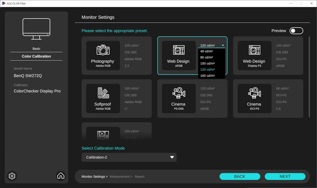
Task: Select the partially visible video editing preset icon
Action: (x=103, y=135)
